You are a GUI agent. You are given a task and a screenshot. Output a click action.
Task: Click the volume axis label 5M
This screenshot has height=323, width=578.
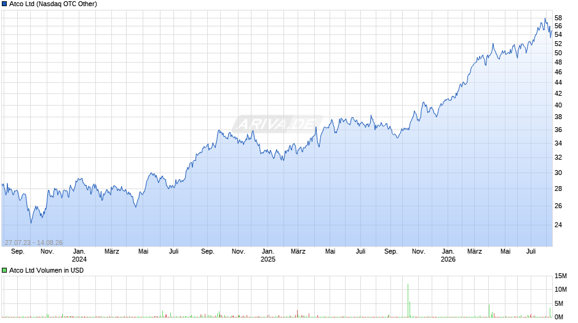coord(558,304)
